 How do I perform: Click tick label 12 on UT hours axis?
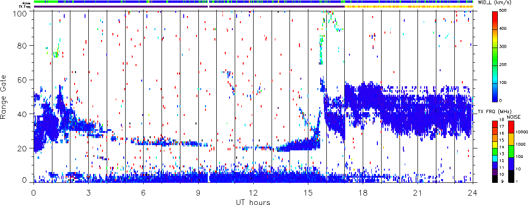click(x=253, y=193)
